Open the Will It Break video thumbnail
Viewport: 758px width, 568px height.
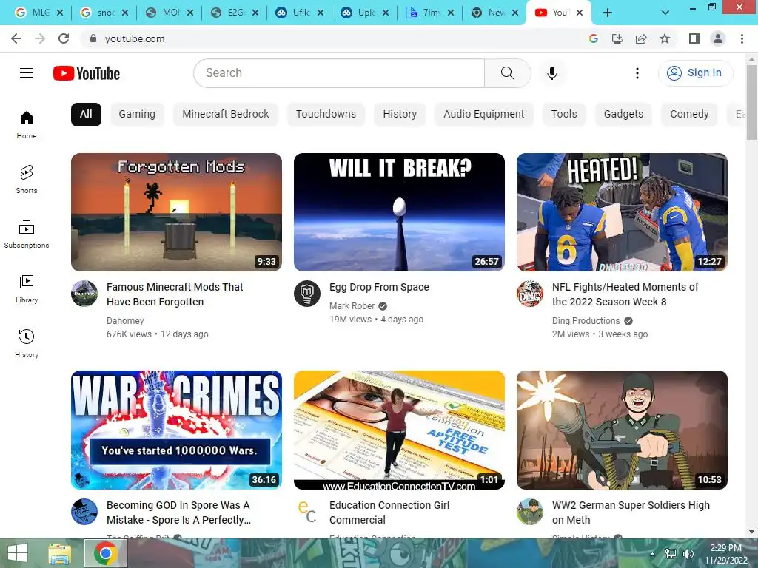click(399, 212)
